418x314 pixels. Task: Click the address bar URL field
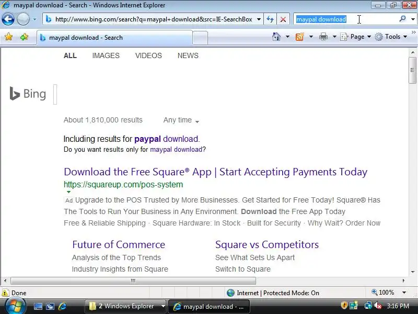154,19
